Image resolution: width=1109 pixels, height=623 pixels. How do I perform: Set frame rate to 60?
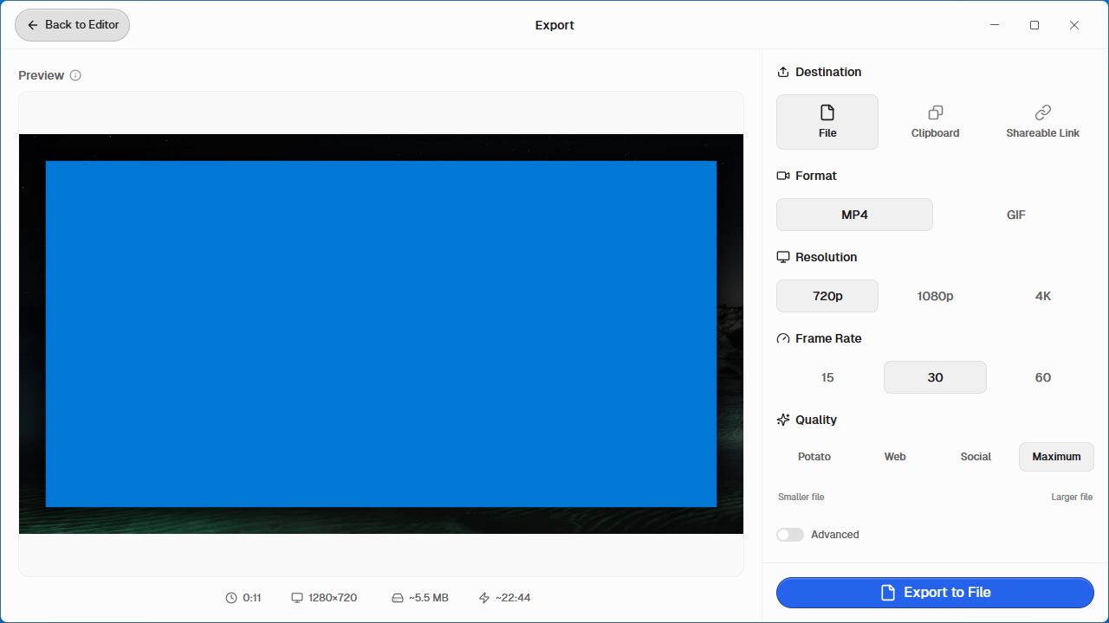pyautogui.click(x=1042, y=377)
